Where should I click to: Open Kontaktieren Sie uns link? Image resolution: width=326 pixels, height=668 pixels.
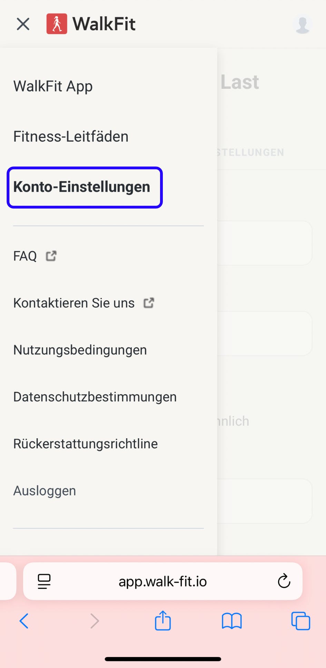tap(74, 303)
